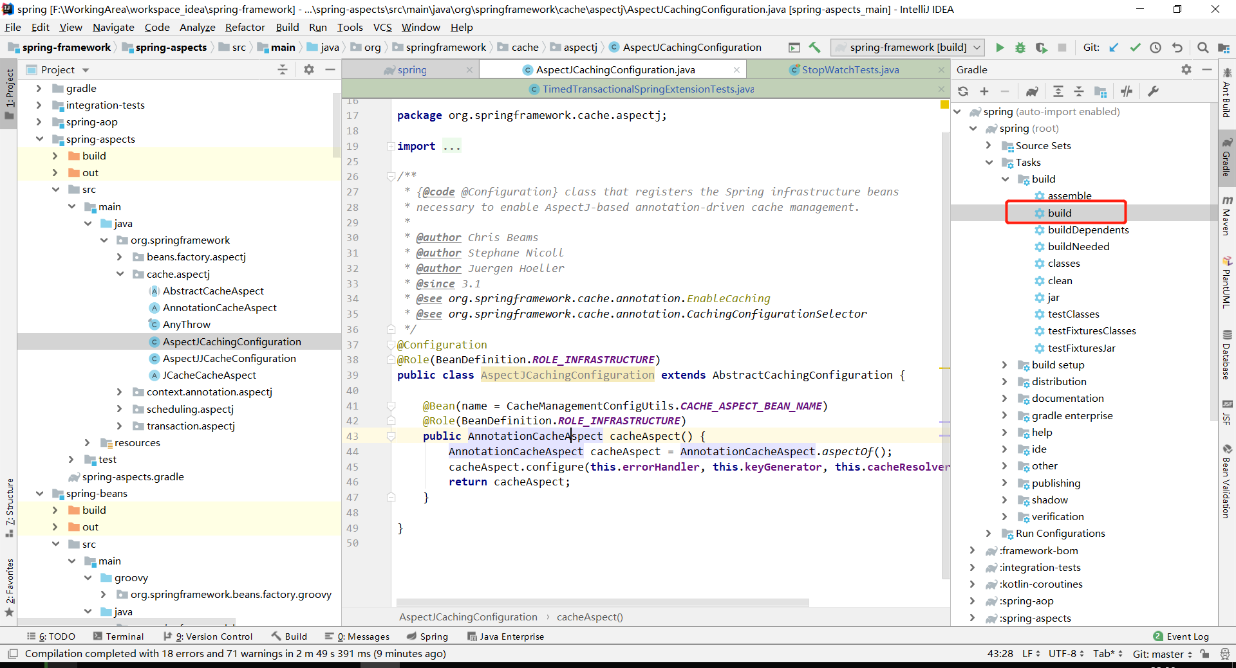Screen dimensions: 1236x668
Task: Collapse all nodes in Gradle panel
Action: [x=1079, y=91]
